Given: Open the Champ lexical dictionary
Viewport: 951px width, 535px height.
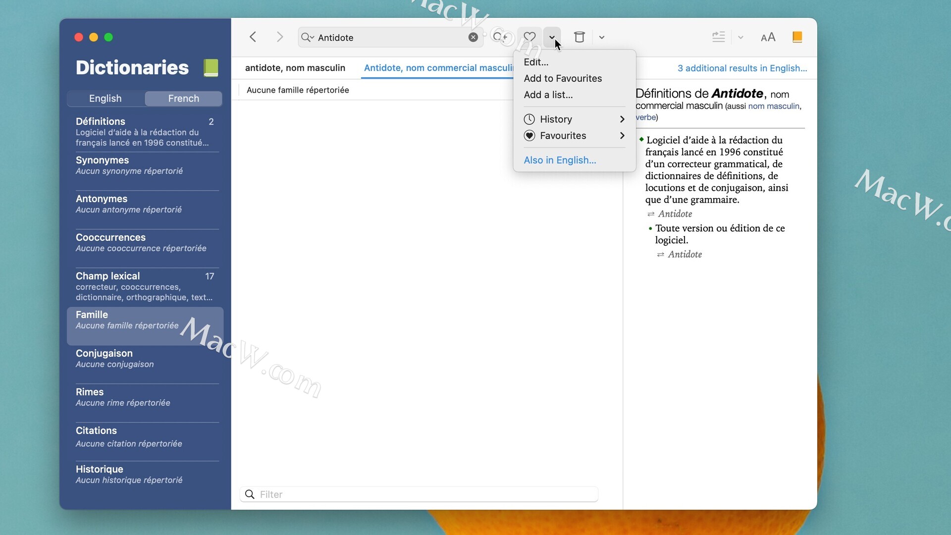Looking at the screenshot, I should (145, 286).
